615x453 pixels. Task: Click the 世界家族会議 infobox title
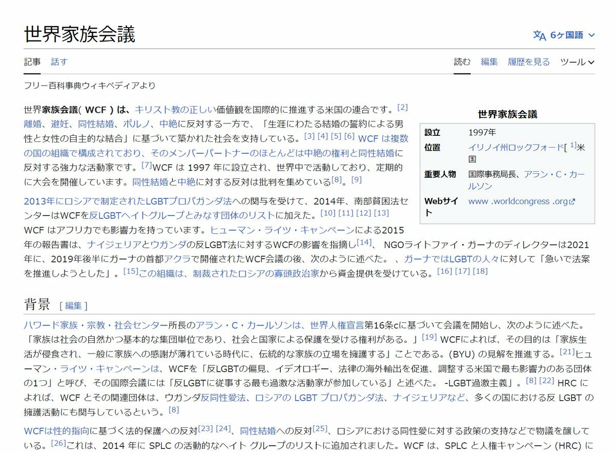pyautogui.click(x=507, y=114)
